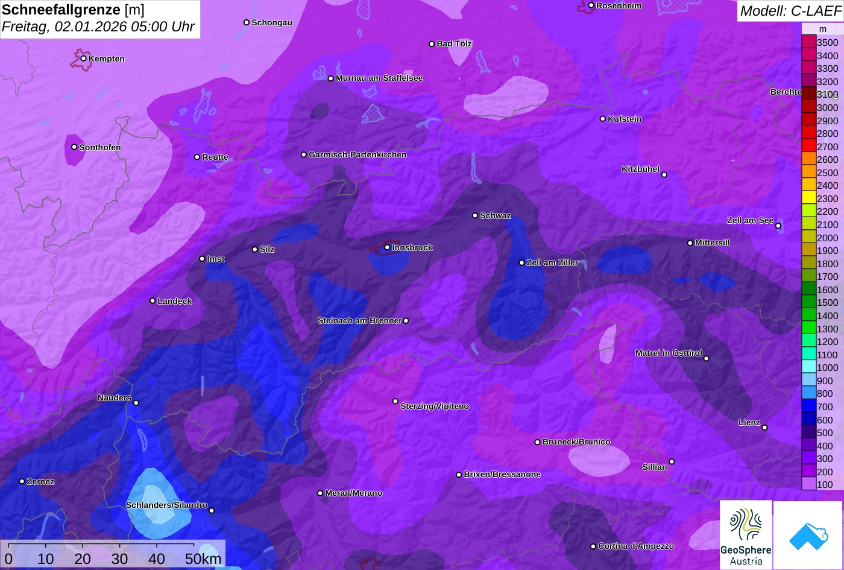844x570 pixels.
Task: Click the 'Bruneck/Brunico' label
Action: click(x=576, y=442)
